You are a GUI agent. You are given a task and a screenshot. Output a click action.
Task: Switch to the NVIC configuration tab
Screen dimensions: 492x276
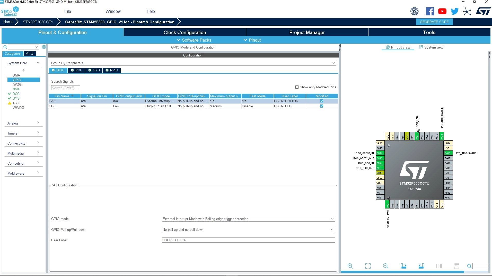click(112, 70)
